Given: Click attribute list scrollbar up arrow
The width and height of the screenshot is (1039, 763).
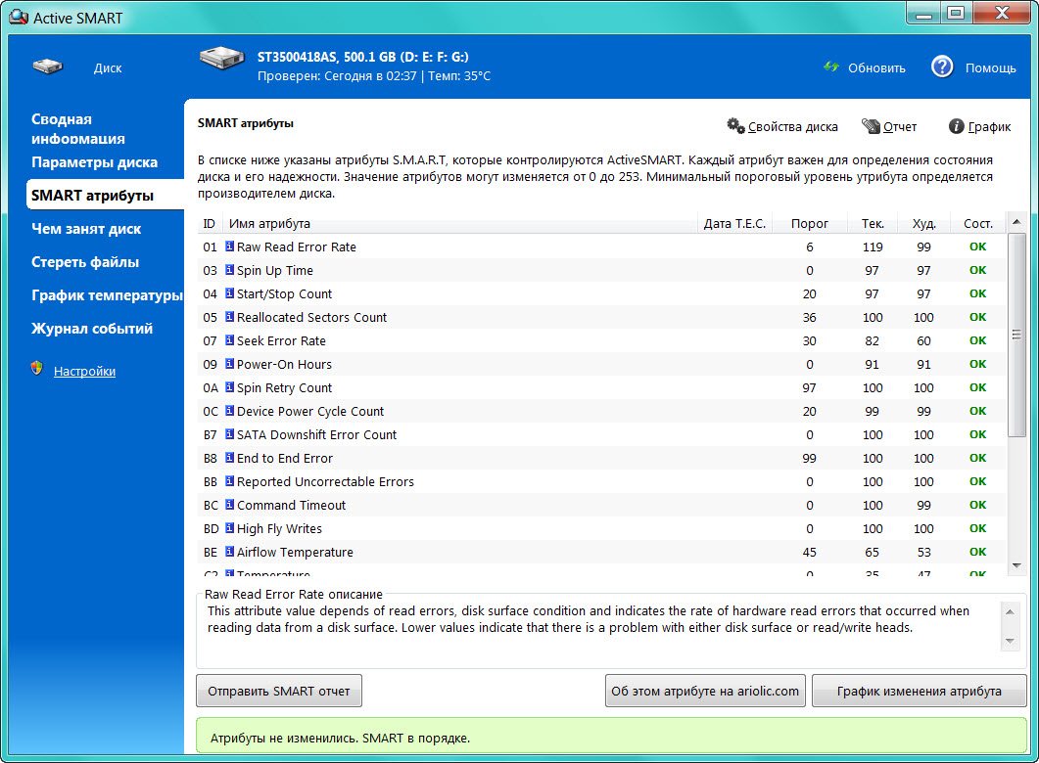Looking at the screenshot, I should pos(1016,222).
